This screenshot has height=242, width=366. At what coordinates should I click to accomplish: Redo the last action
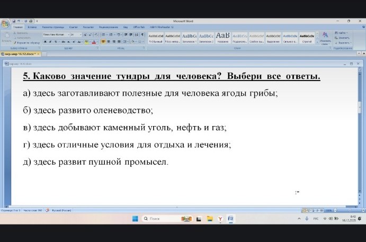click(x=26, y=21)
